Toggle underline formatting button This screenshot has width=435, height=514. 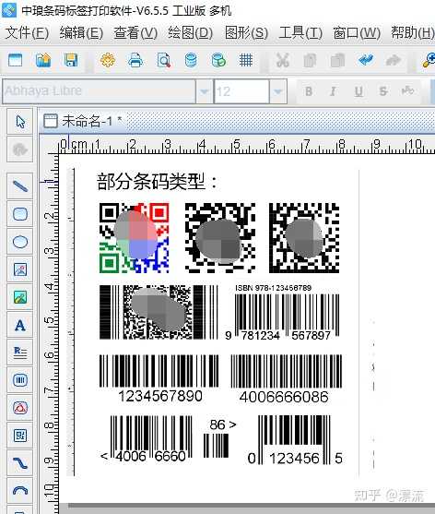[359, 91]
